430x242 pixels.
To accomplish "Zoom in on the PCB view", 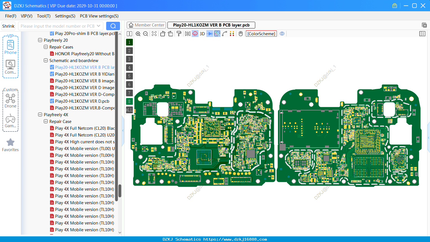I will click(x=138, y=34).
